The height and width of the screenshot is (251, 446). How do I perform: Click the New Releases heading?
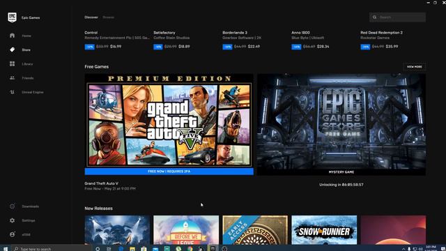click(98, 208)
